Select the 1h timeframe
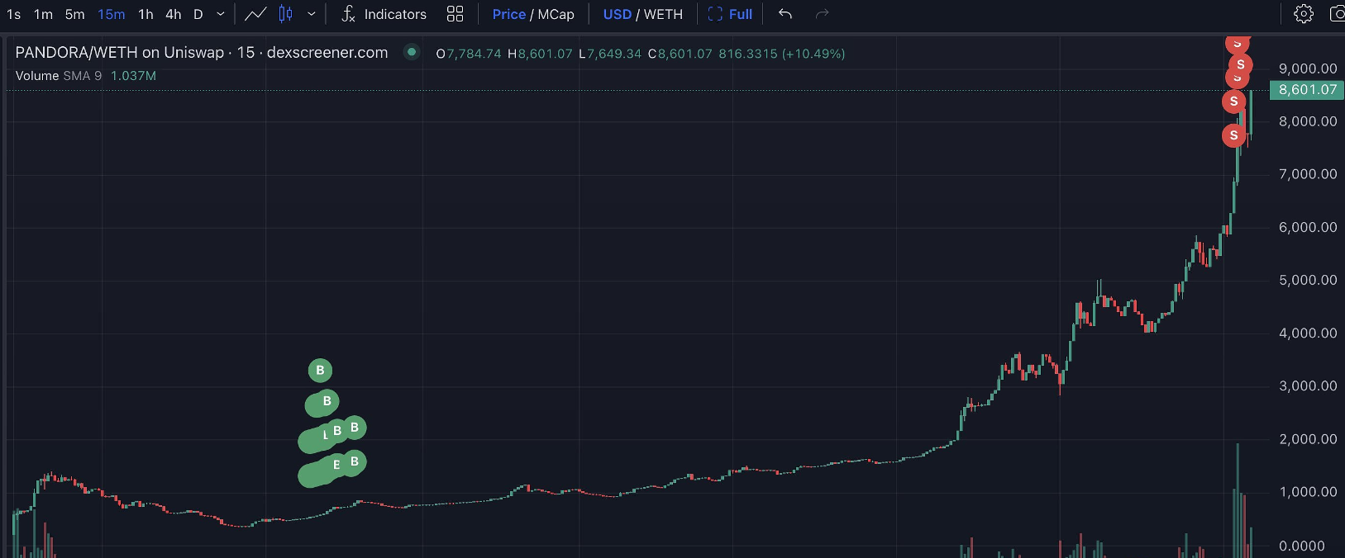 (x=145, y=14)
